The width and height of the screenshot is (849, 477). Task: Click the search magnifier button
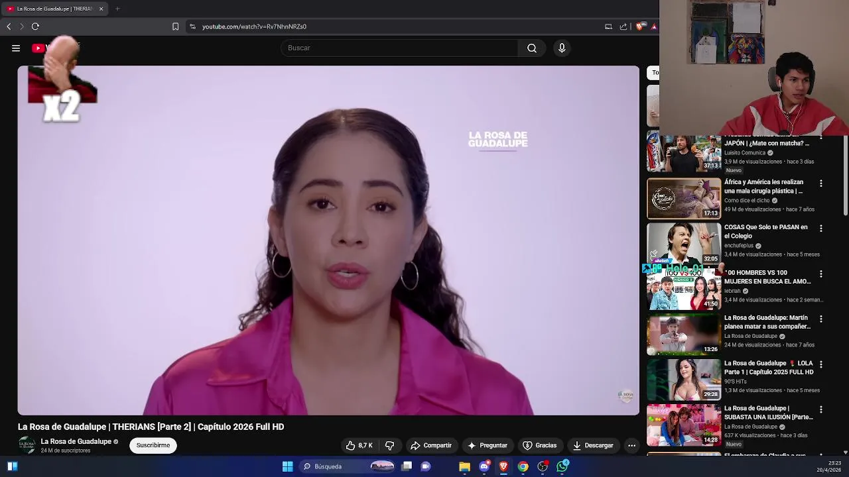pos(532,48)
